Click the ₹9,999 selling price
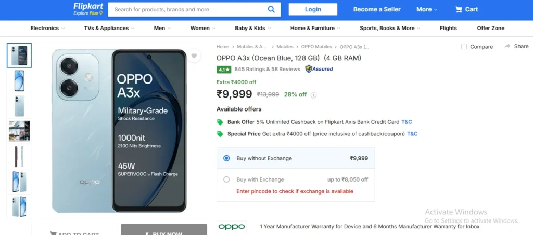533x235 pixels. [234, 94]
